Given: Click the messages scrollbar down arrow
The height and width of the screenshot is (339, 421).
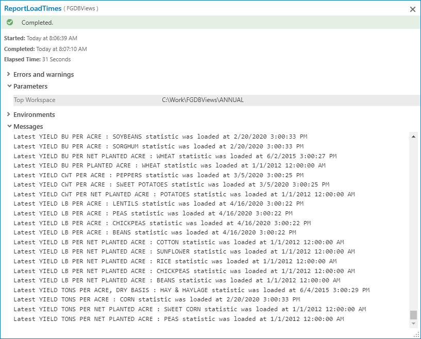Looking at the screenshot, I should tap(413, 323).
